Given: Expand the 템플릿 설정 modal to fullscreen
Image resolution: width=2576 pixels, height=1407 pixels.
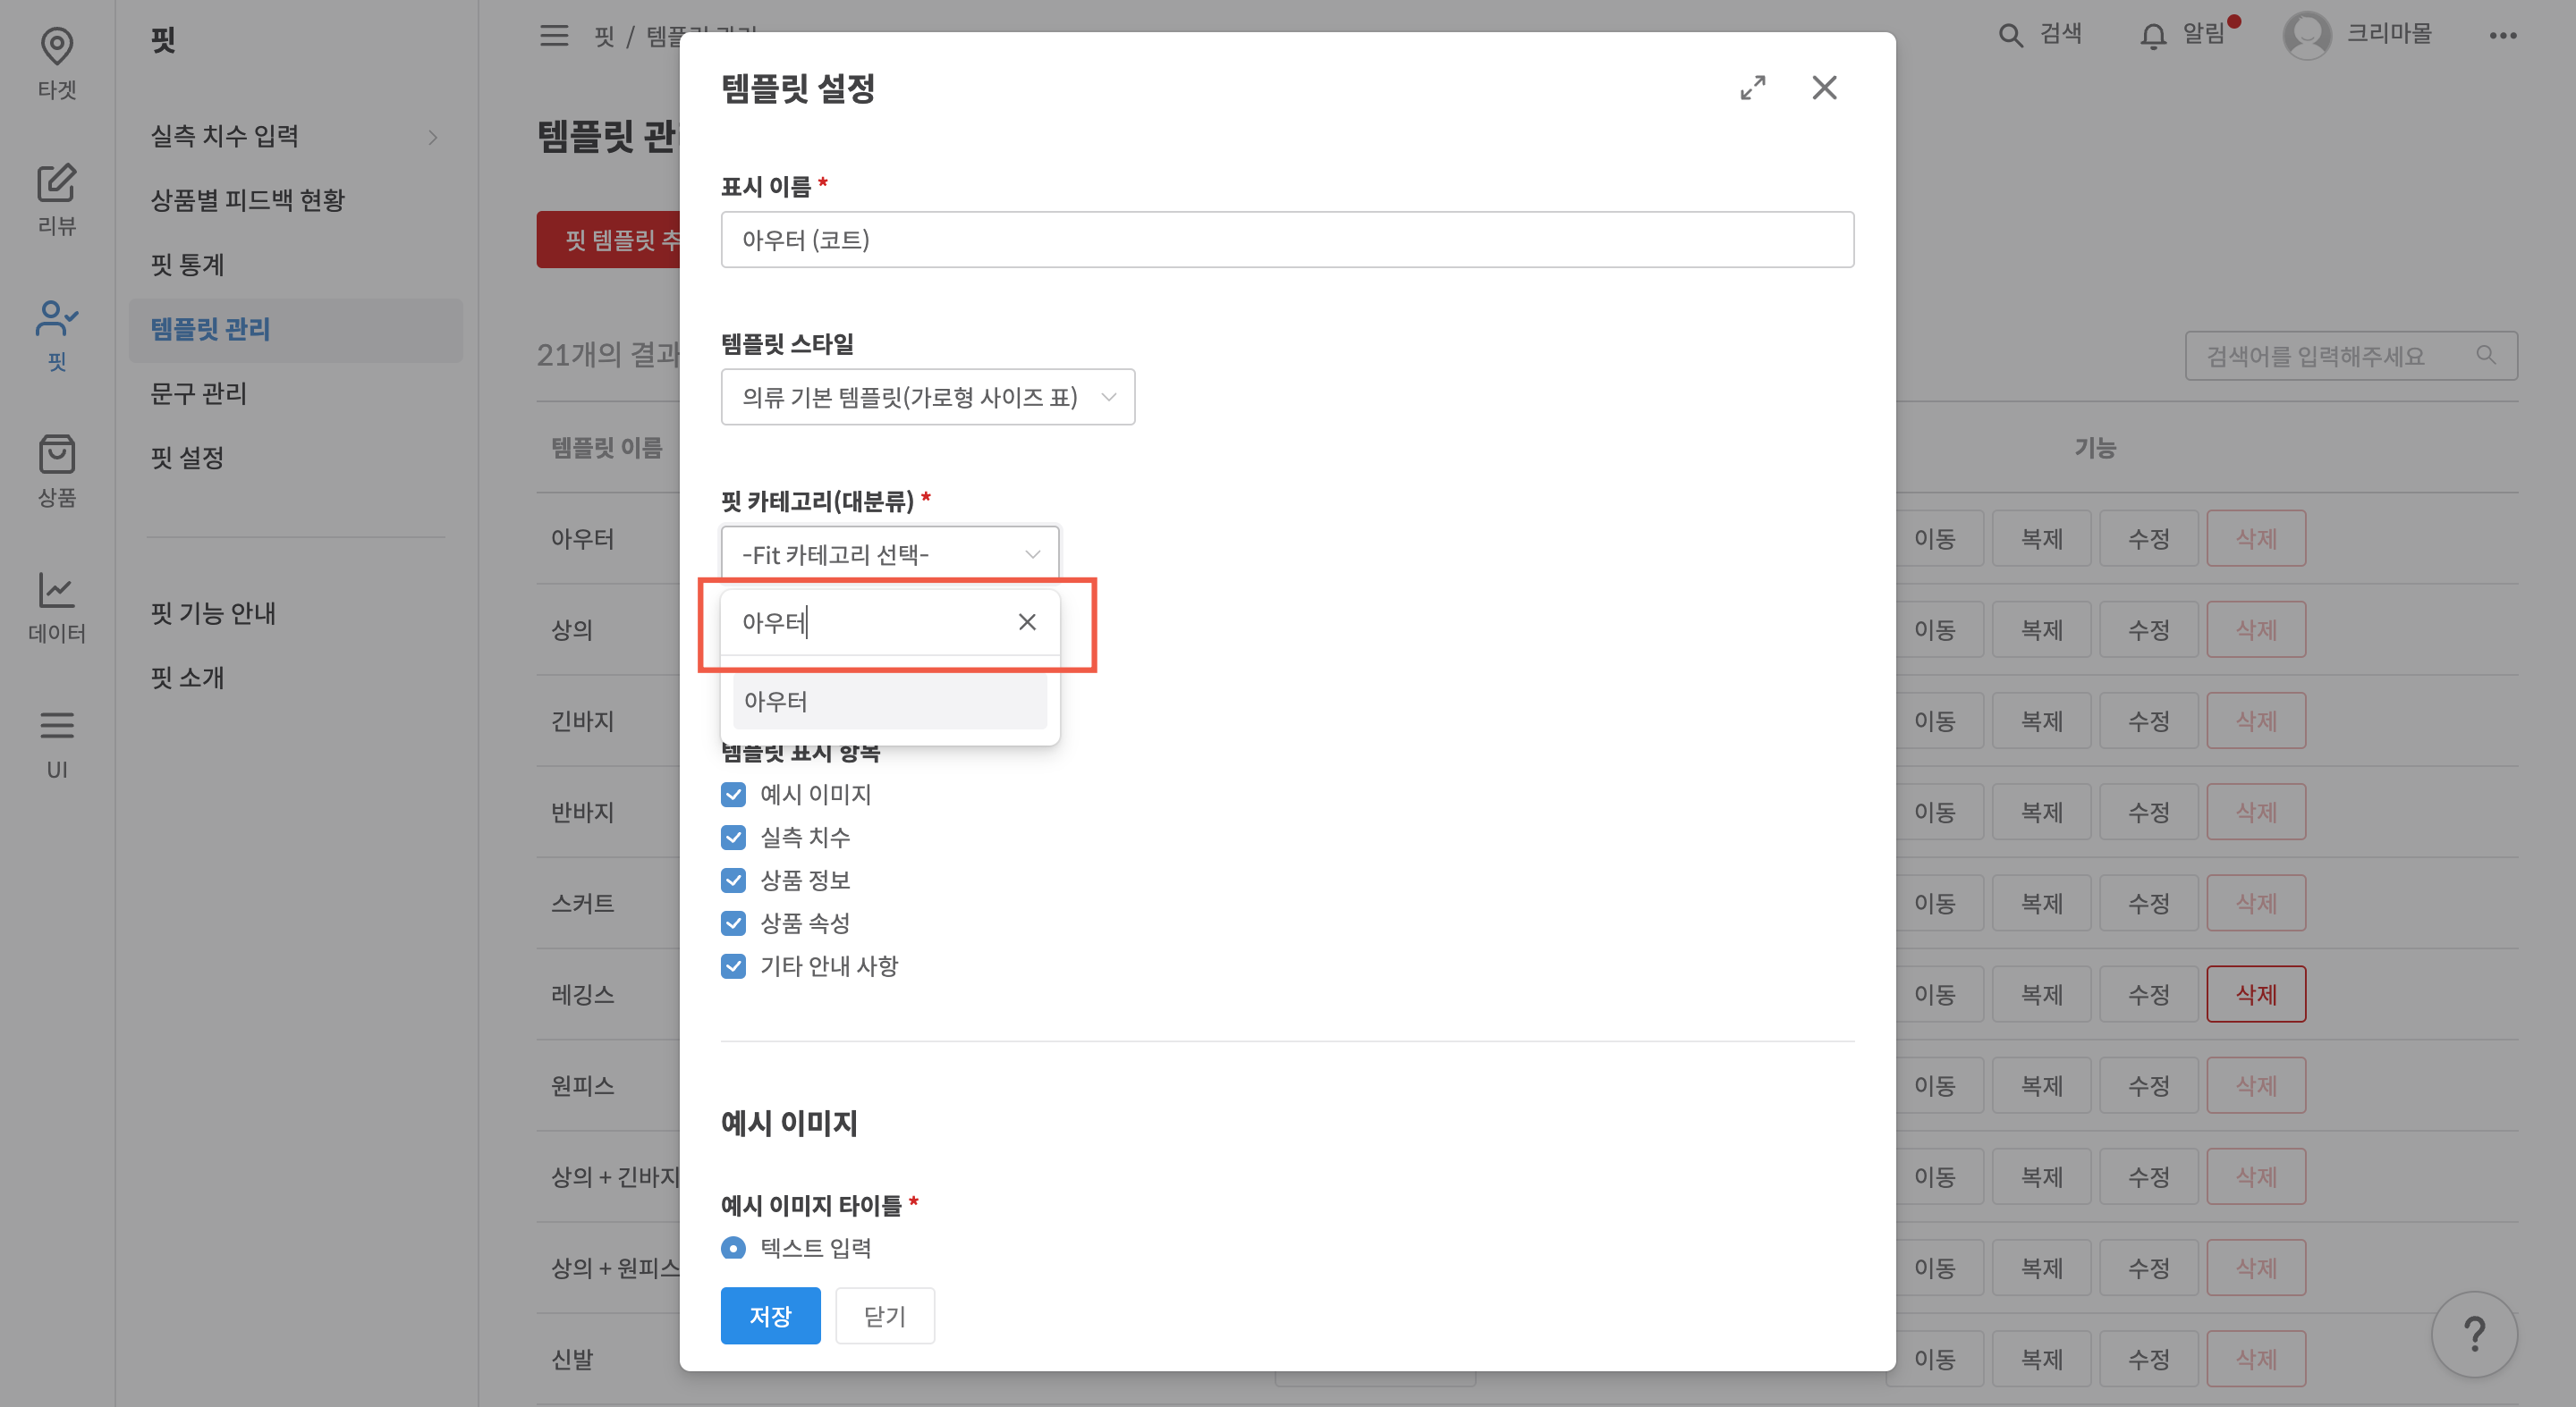Looking at the screenshot, I should click(1753, 88).
